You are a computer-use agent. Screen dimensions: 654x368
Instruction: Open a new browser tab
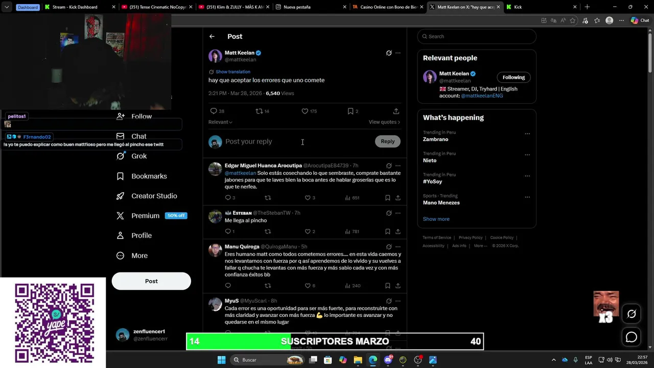click(587, 7)
